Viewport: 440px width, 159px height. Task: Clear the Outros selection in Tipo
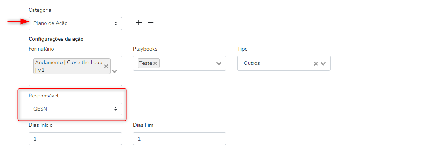point(316,63)
